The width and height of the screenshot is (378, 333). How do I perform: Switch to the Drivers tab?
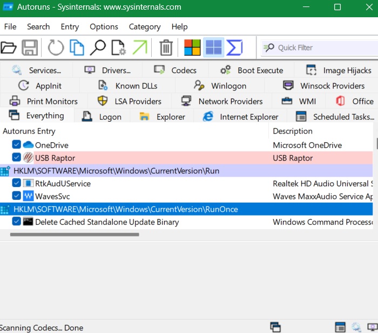[107, 70]
